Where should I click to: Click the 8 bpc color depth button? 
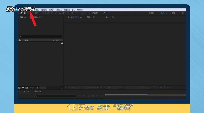(32, 88)
